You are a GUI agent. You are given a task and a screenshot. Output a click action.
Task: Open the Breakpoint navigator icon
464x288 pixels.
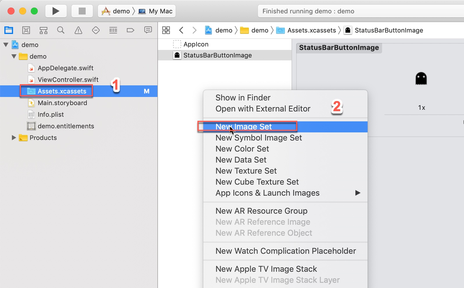[x=131, y=30]
